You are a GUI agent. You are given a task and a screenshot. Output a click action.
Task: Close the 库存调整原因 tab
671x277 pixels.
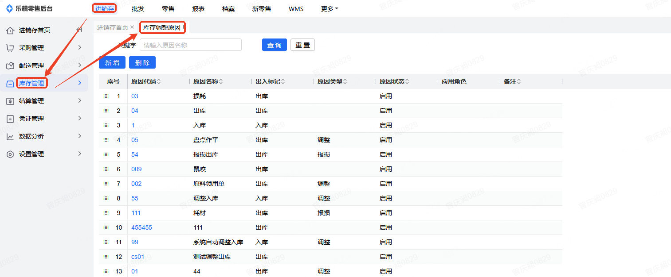pyautogui.click(x=184, y=27)
